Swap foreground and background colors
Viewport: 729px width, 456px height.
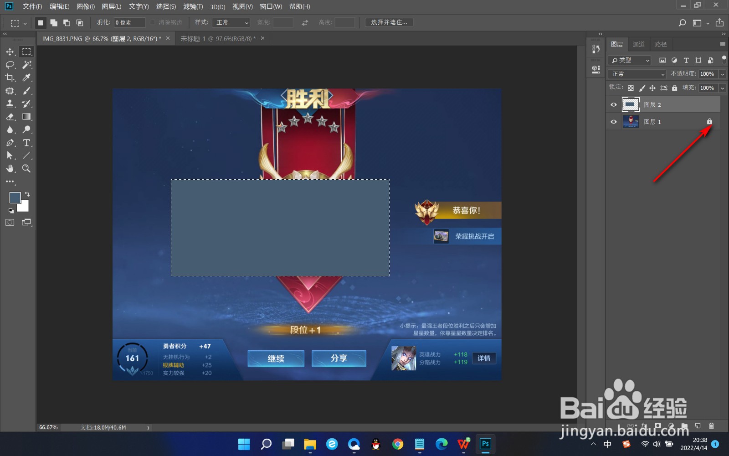point(27,194)
